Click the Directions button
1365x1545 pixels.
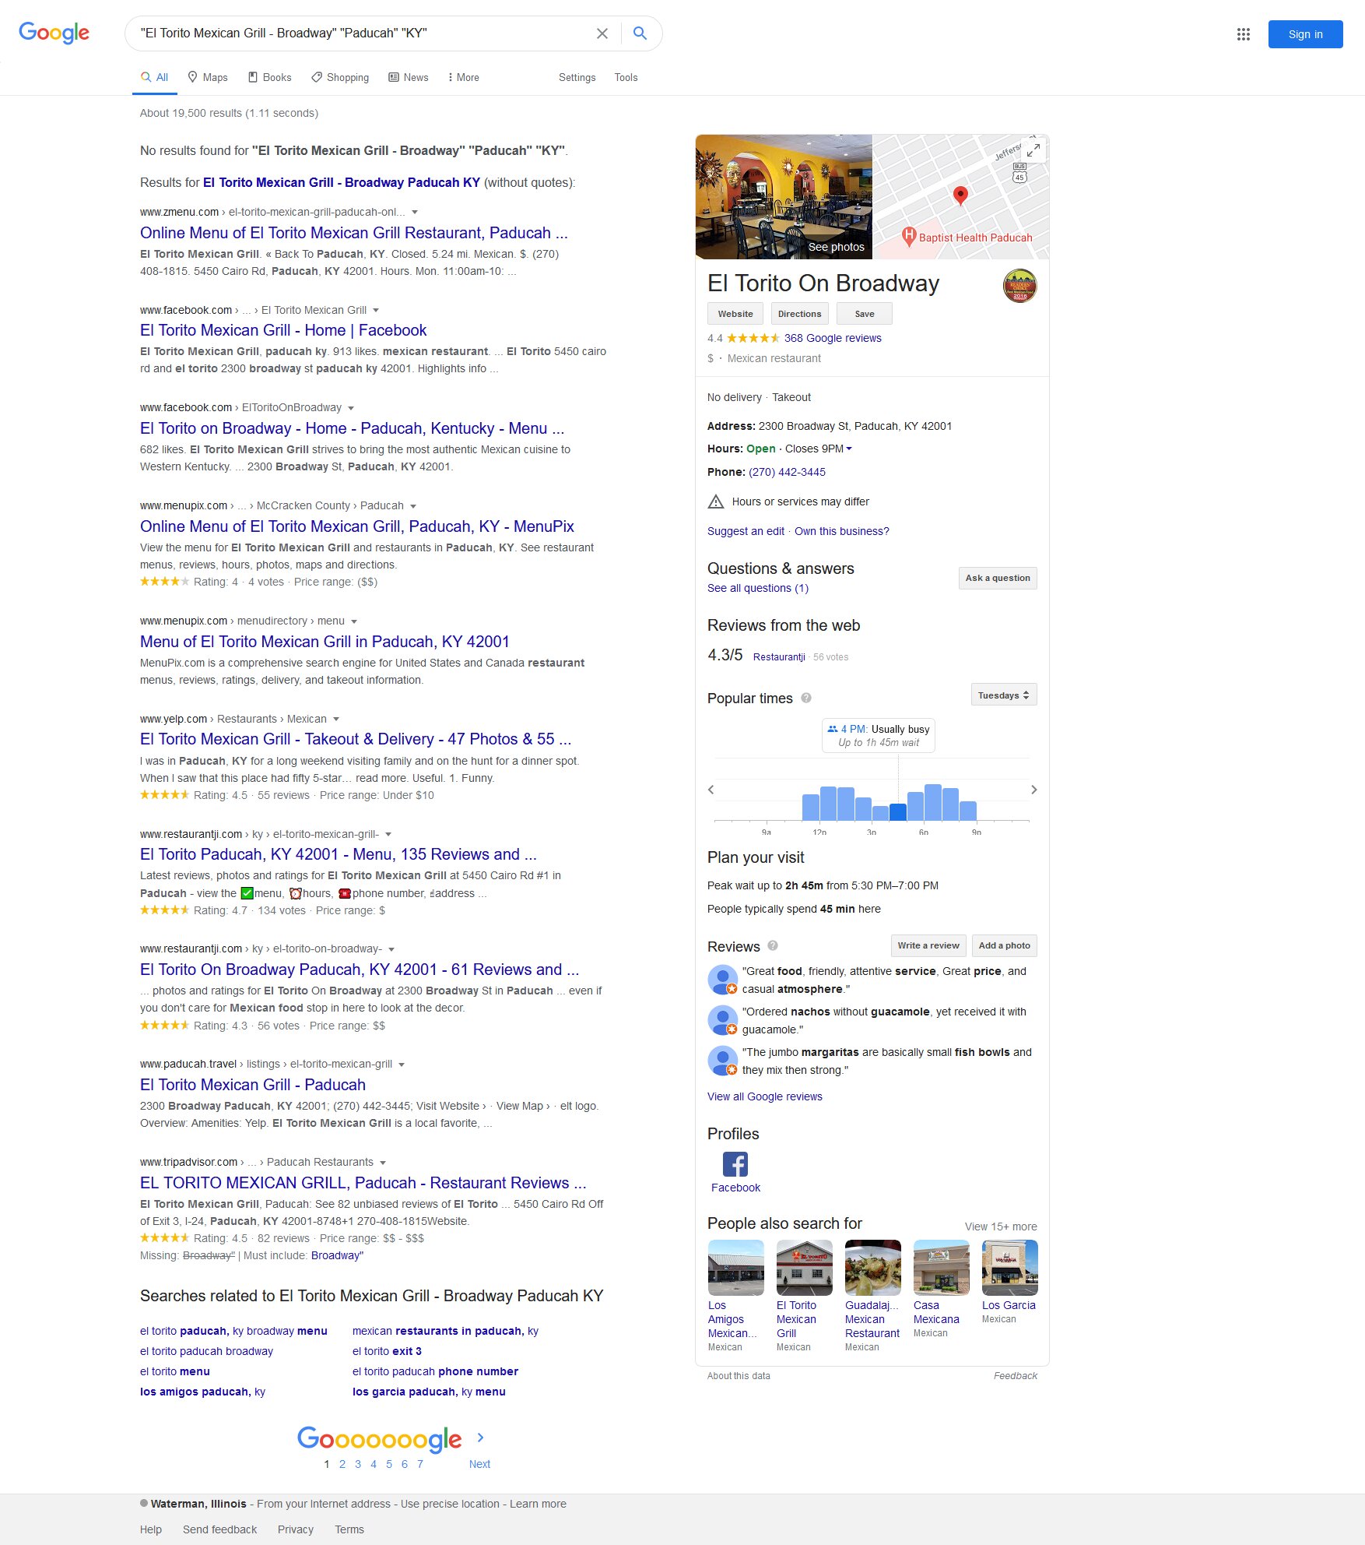click(799, 314)
